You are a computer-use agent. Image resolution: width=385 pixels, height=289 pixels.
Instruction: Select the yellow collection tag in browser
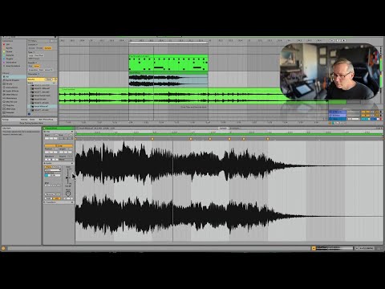tap(4, 51)
